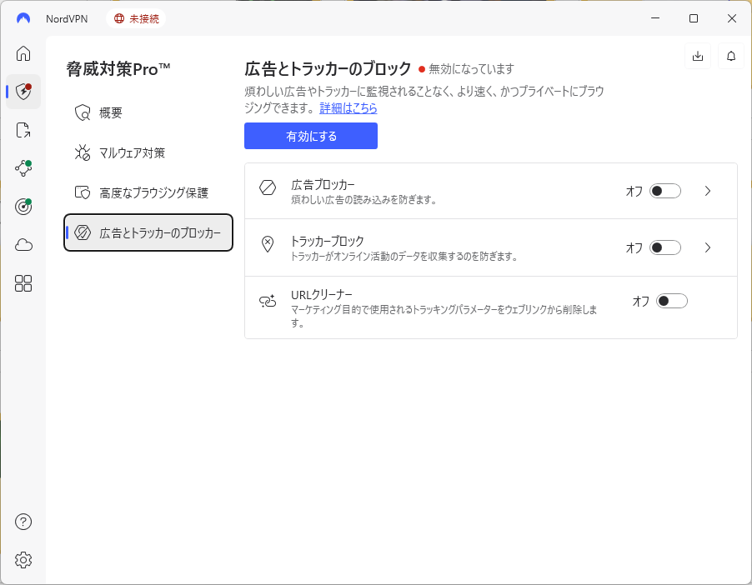Enable the トラッカーブロック switch
The image size is (752, 585).
(x=665, y=247)
